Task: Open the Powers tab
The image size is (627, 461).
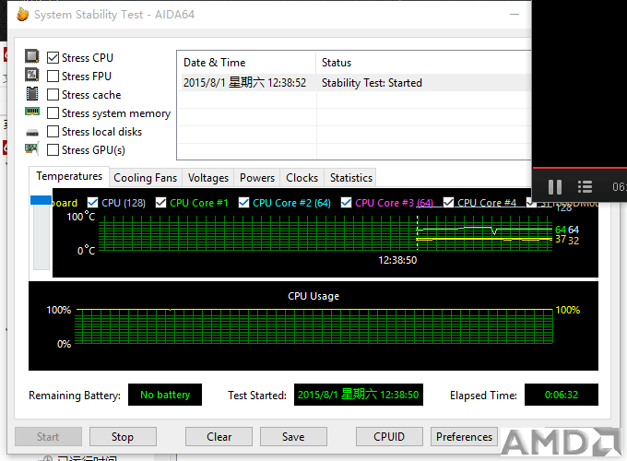Action: [257, 178]
